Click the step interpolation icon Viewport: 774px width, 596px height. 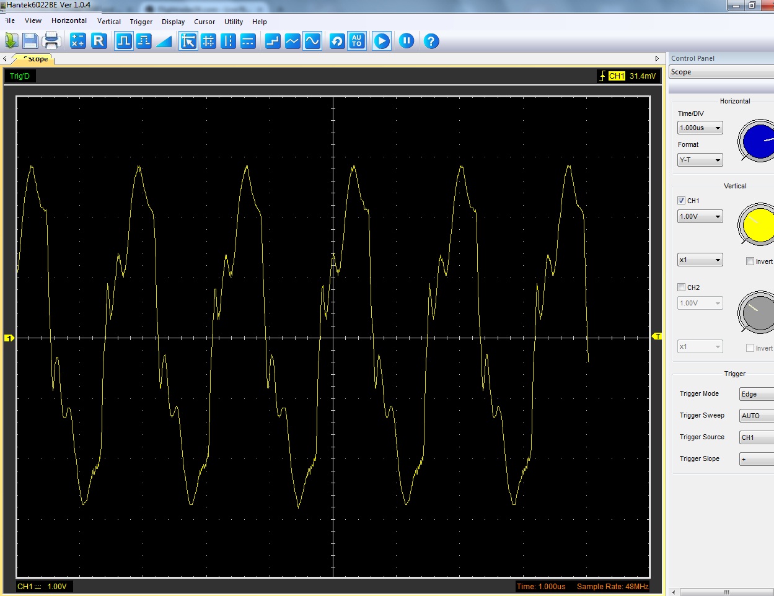[x=273, y=41]
